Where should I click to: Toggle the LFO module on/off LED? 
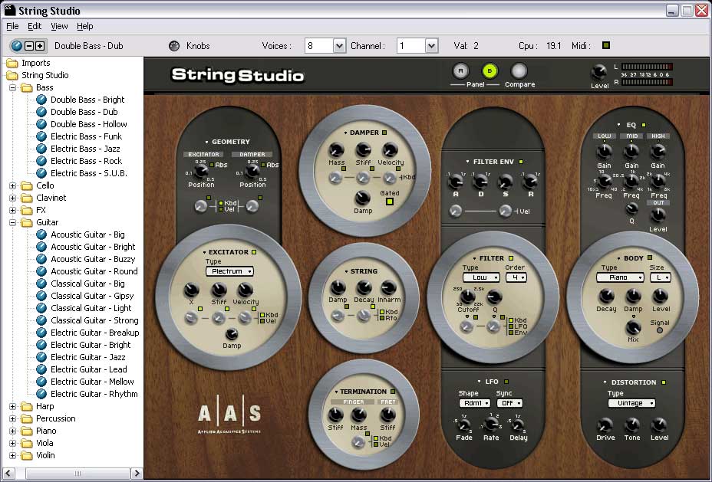(506, 382)
